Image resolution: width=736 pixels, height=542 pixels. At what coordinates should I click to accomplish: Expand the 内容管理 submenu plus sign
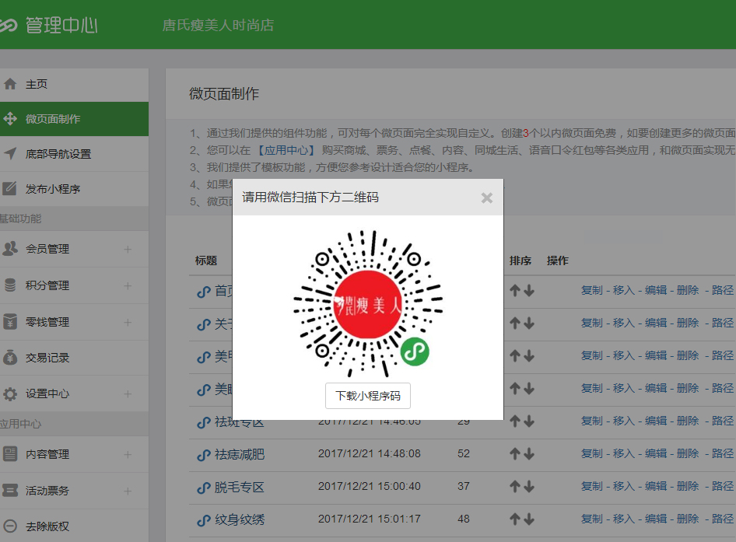pos(128,454)
